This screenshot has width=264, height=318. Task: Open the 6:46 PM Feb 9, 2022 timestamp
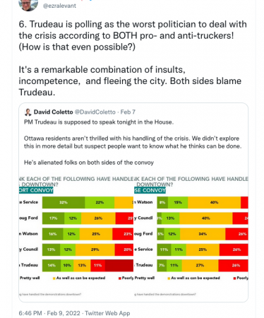(49, 313)
